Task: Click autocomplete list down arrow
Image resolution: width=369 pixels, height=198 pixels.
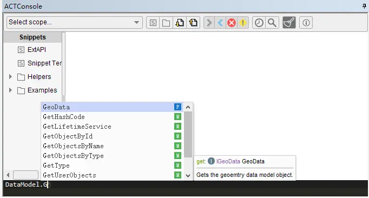Action: [188, 176]
